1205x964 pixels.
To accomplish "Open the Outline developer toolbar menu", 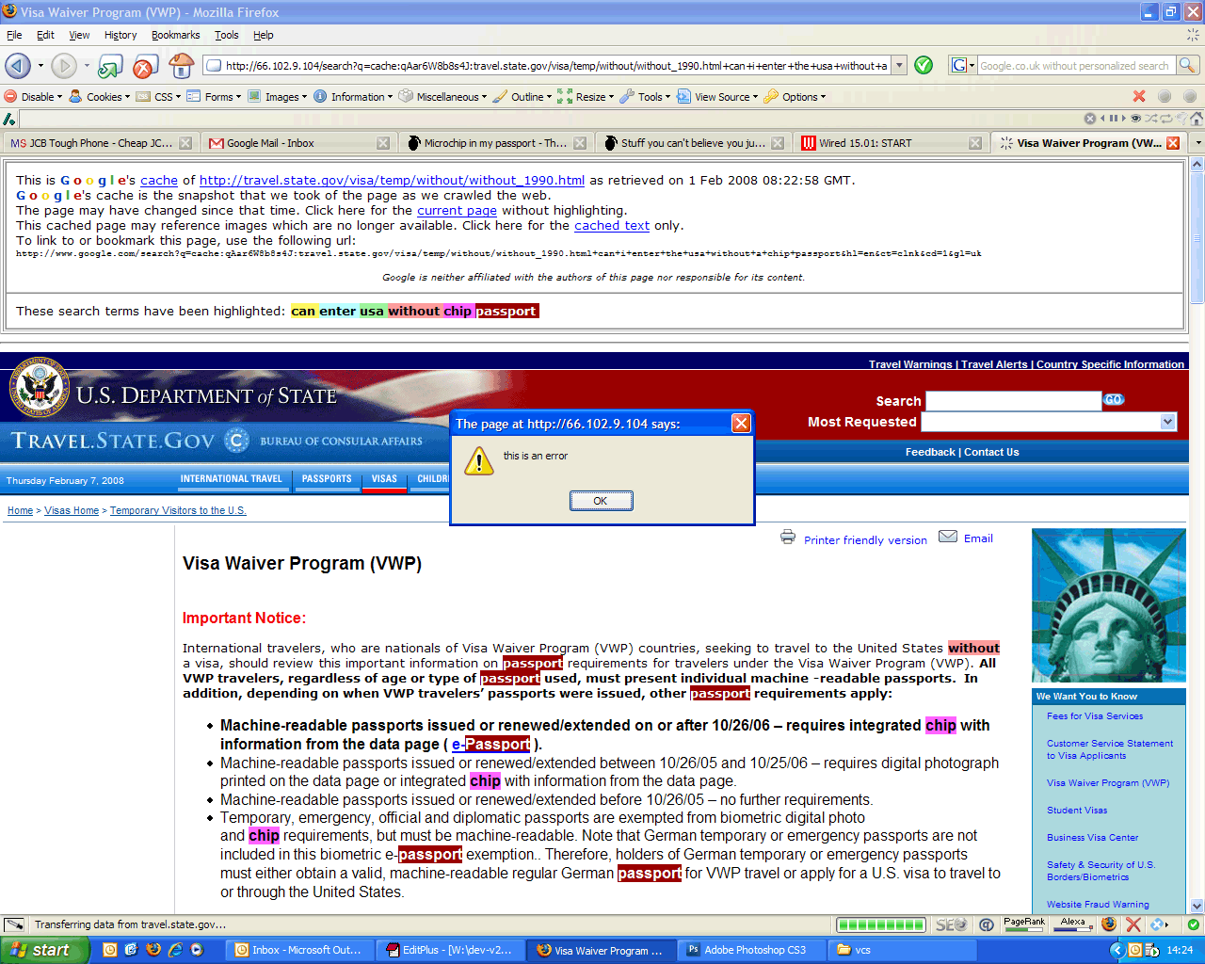I will coord(522,97).
